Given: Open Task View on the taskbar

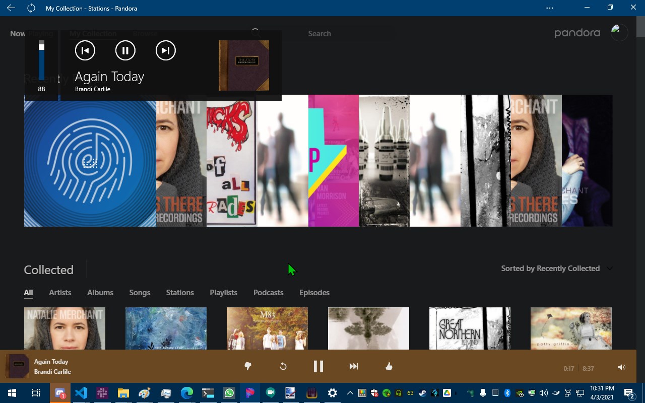Looking at the screenshot, I should pyautogui.click(x=36, y=393).
